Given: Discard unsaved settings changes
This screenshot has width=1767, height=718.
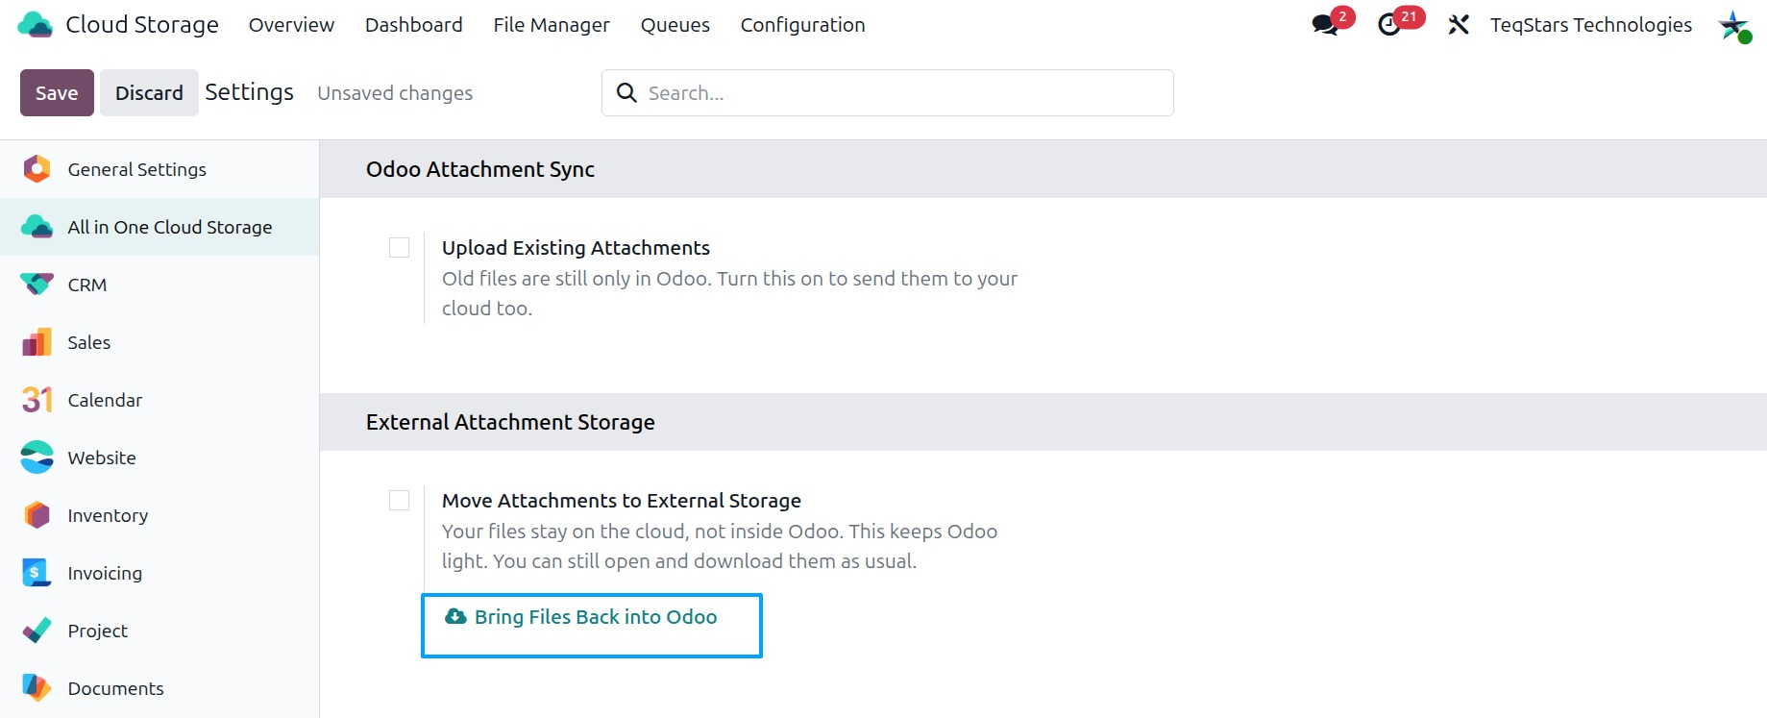Looking at the screenshot, I should tap(149, 92).
